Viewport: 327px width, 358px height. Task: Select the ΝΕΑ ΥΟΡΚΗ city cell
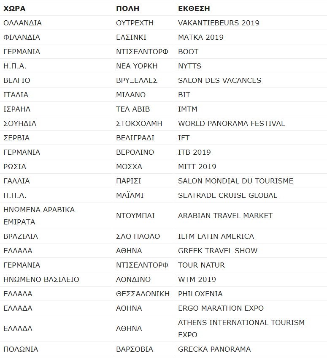tap(137, 66)
